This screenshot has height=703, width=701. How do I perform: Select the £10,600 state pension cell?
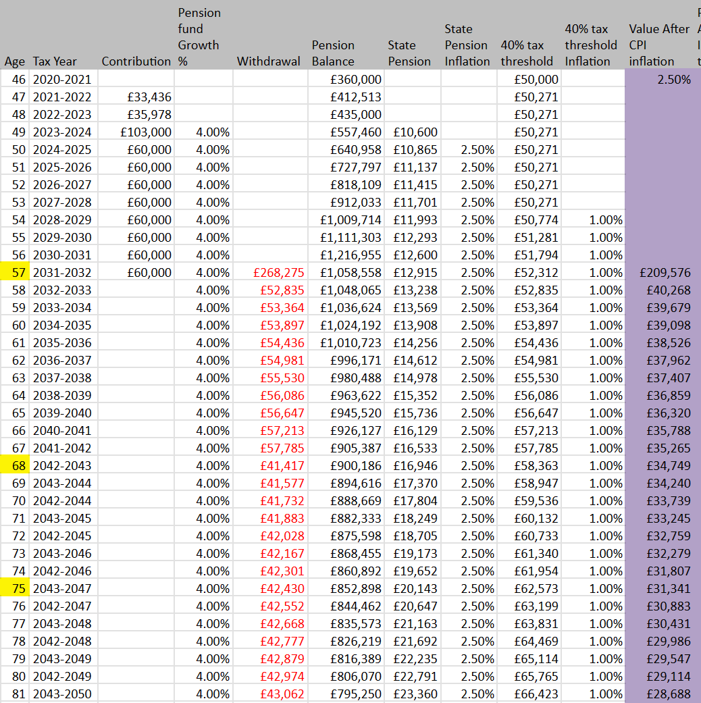pos(415,132)
